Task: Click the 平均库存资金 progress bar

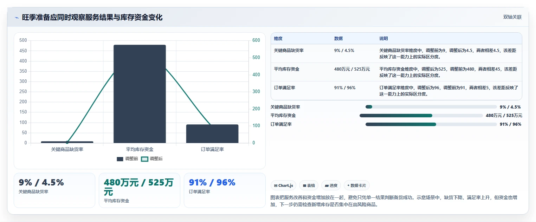Action: [x=421, y=116]
